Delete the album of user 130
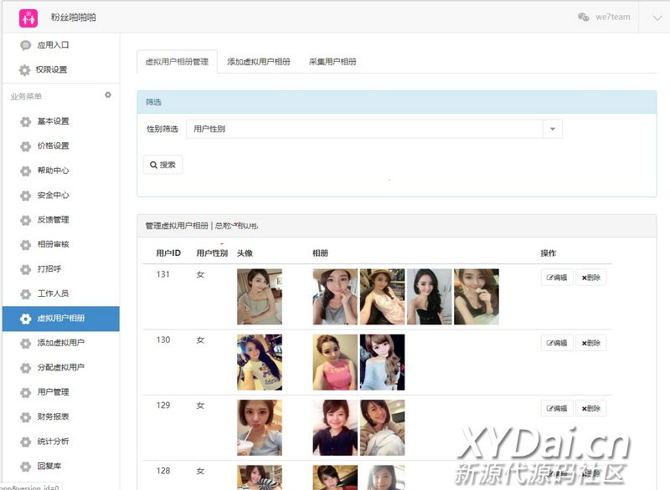Screen dimensions: 670x490 tap(590, 343)
